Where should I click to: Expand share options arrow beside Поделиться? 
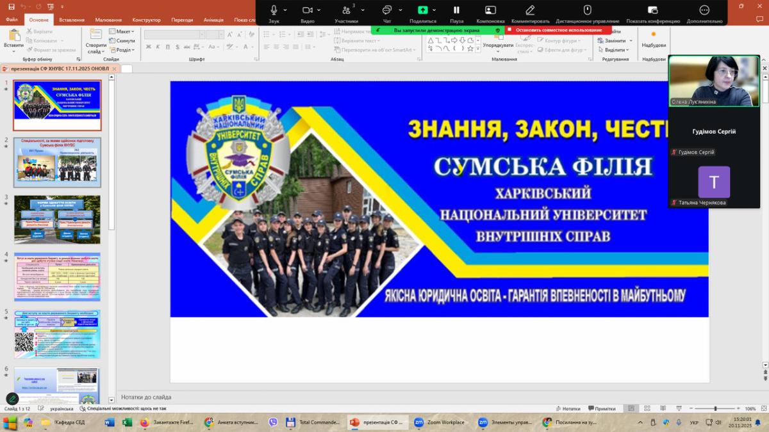[x=434, y=10]
